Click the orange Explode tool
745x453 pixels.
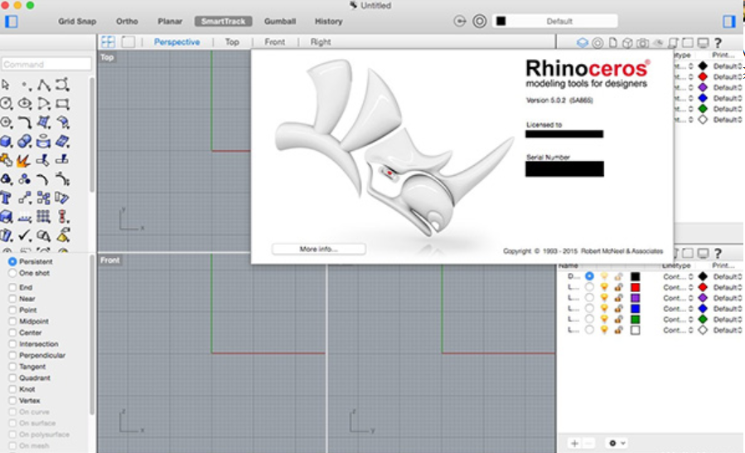pyautogui.click(x=23, y=161)
